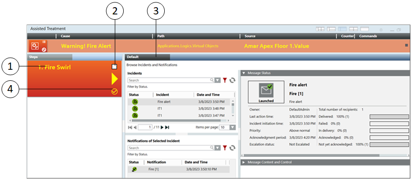Screen dimensions: 412x179
Task: Select the Fire alert incident row
Action: pos(179,102)
